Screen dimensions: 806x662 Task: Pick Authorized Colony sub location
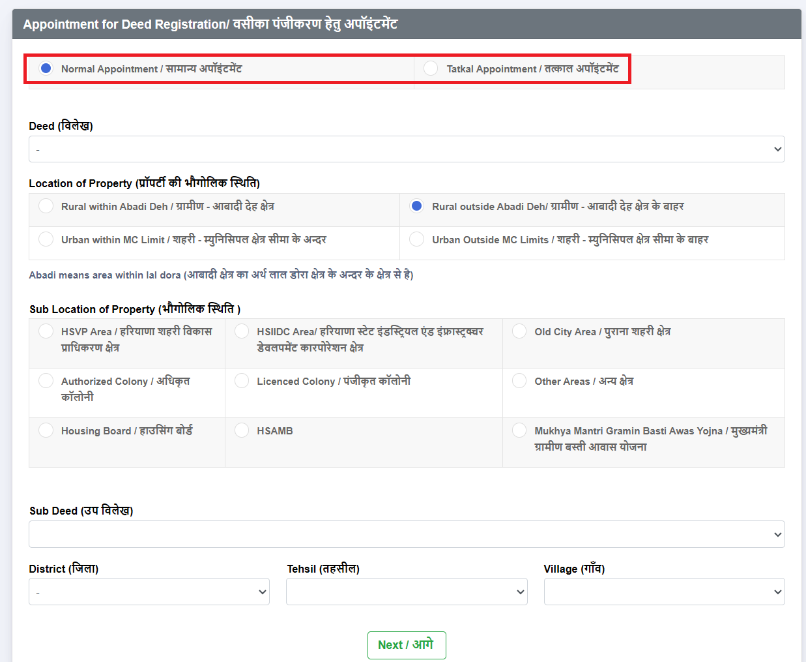coord(46,381)
